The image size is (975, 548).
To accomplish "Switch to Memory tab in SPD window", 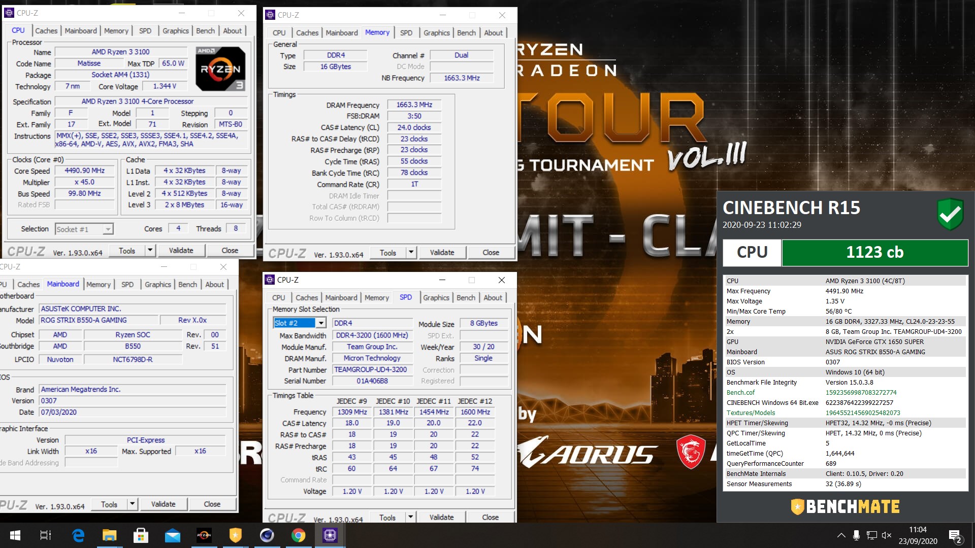I will tap(376, 297).
